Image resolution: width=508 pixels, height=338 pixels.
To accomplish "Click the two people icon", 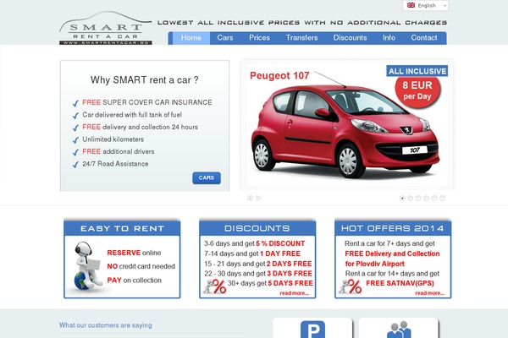I will 399,330.
